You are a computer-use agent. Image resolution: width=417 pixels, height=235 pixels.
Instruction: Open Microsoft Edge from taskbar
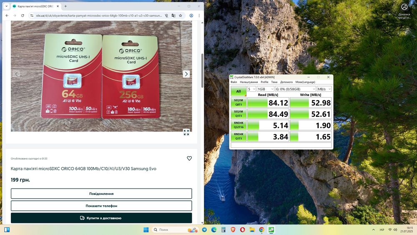[214, 230]
